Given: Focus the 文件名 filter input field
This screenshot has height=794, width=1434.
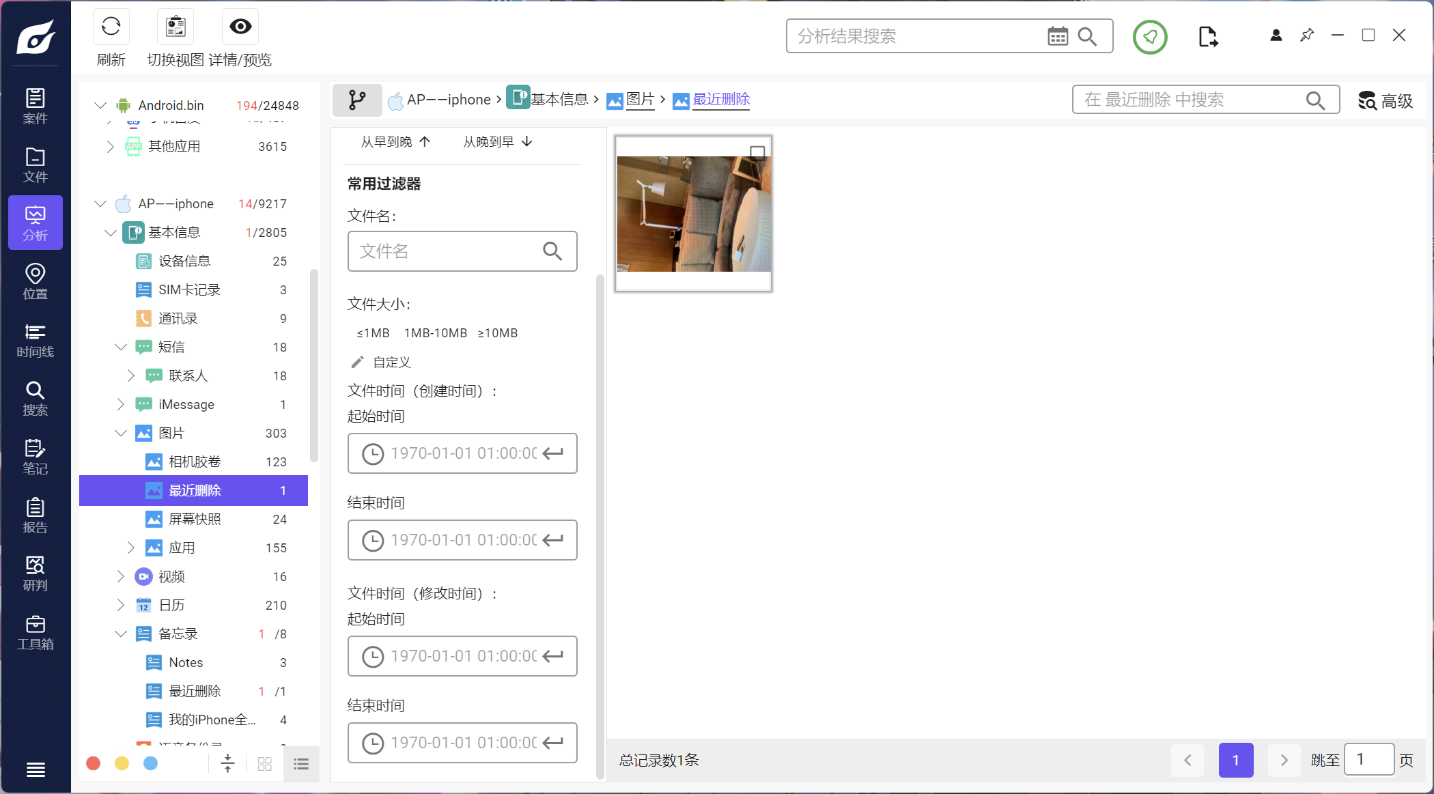Looking at the screenshot, I should (x=462, y=251).
